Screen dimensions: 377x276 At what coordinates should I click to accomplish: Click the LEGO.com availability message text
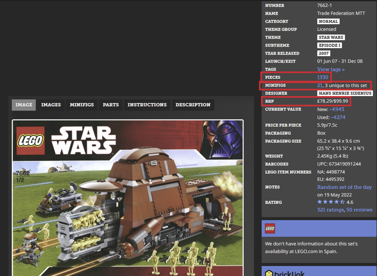(x=311, y=248)
